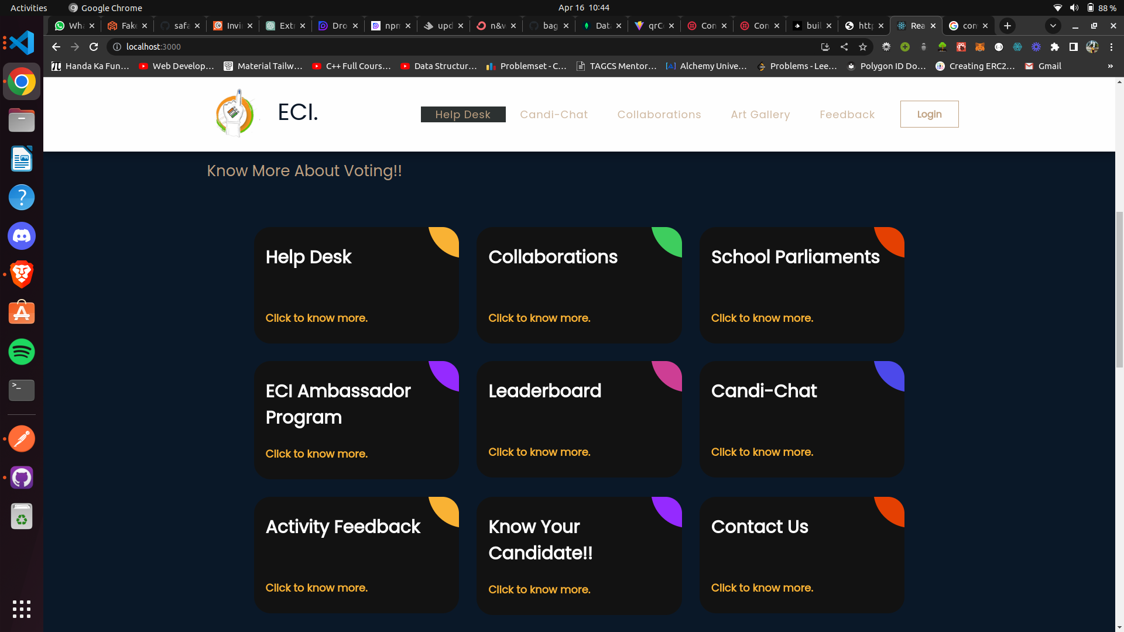Bookmark this page with the star icon
The height and width of the screenshot is (632, 1124).
(863, 47)
